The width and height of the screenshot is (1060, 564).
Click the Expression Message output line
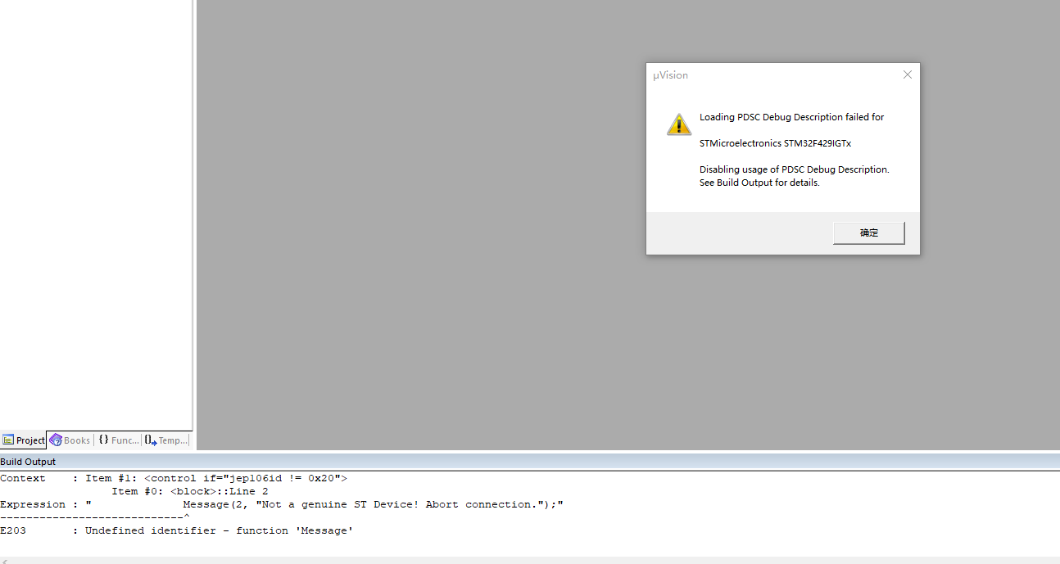282,504
